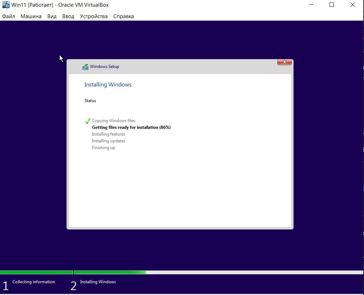Open the Машина menu
364x295 pixels.
pyautogui.click(x=31, y=16)
